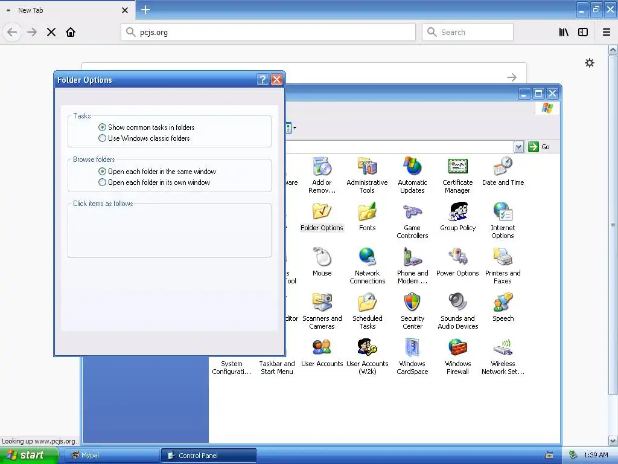
Task: Open Printers and Faxes icon
Action: 503,266
